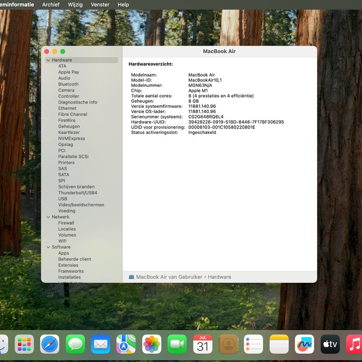
Task: Open Contacts app in Dock
Action: (x=228, y=344)
